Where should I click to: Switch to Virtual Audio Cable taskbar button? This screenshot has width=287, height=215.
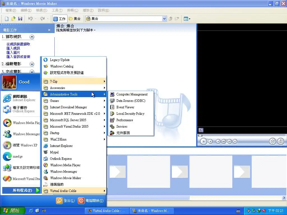pyautogui.click(x=107, y=211)
